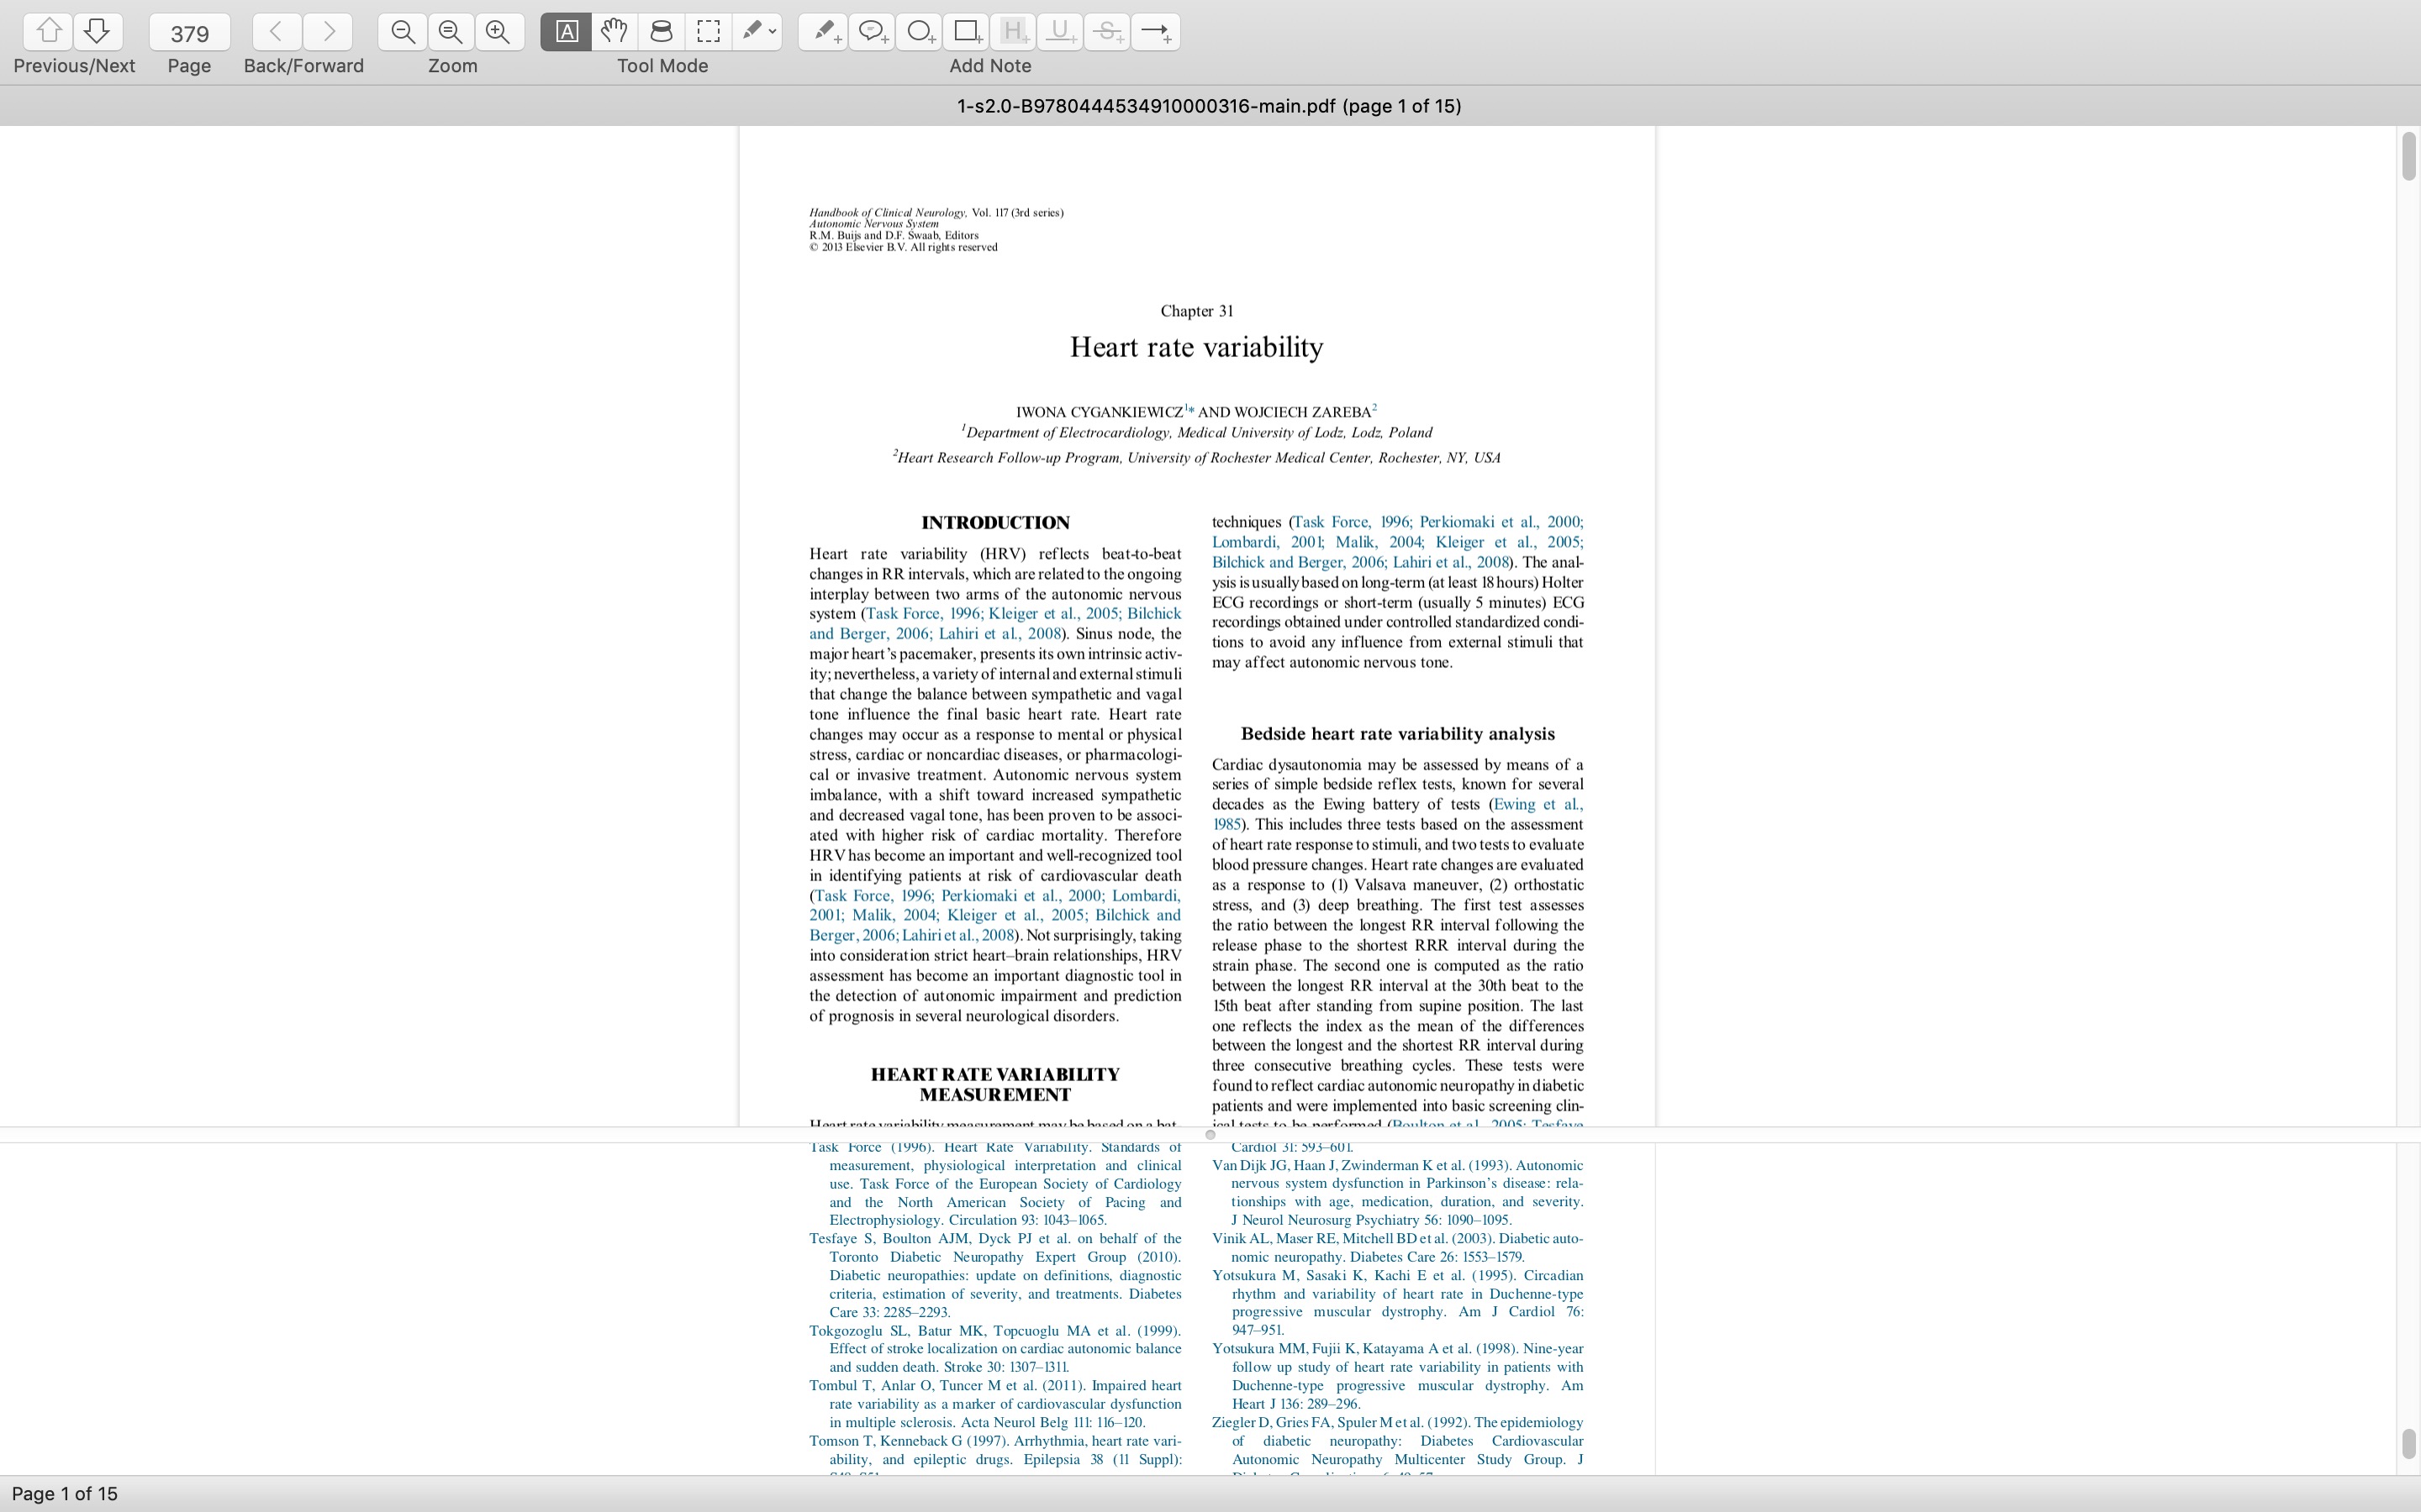This screenshot has width=2421, height=1512.
Task: Click Task Force (1996) reference entry
Action: tap(994, 1184)
